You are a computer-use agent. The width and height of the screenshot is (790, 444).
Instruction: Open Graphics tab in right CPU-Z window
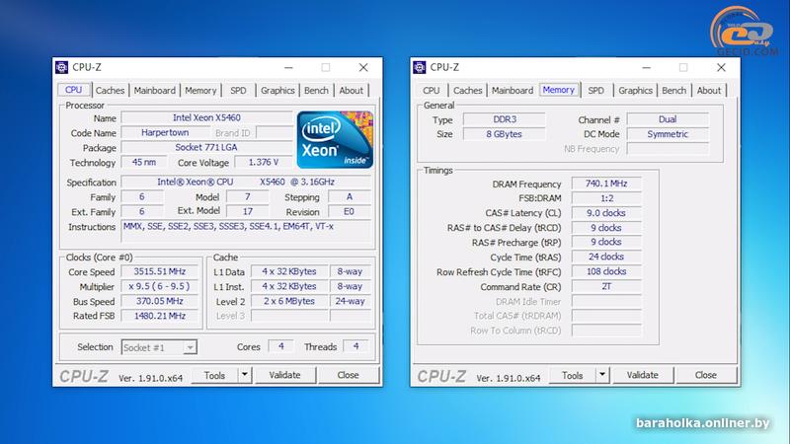[635, 90]
